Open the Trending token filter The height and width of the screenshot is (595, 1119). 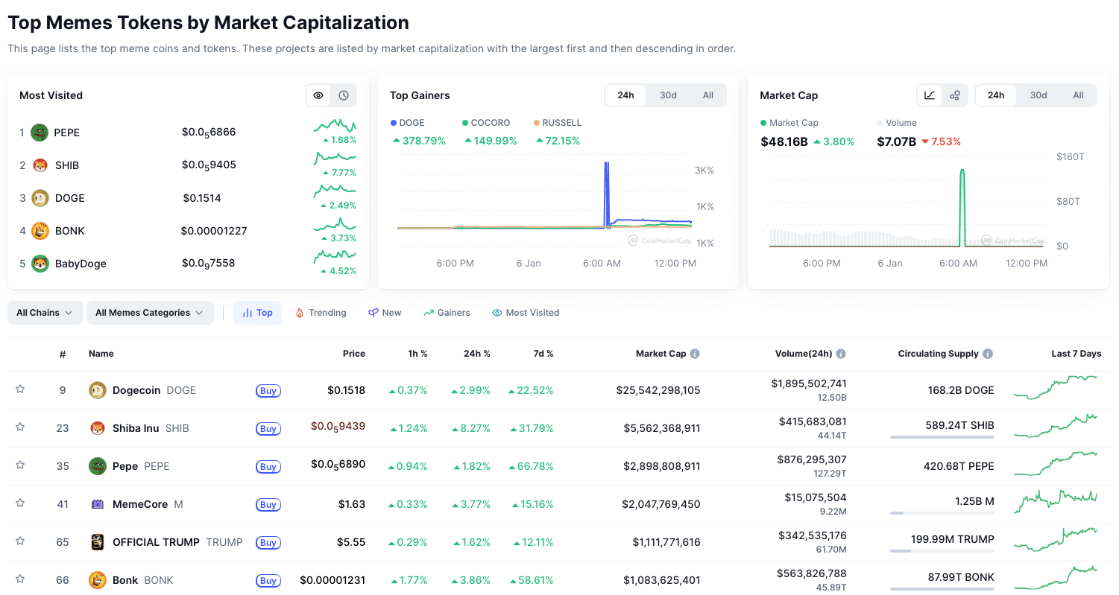(321, 312)
